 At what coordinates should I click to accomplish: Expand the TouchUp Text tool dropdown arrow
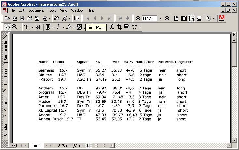tap(140, 27)
